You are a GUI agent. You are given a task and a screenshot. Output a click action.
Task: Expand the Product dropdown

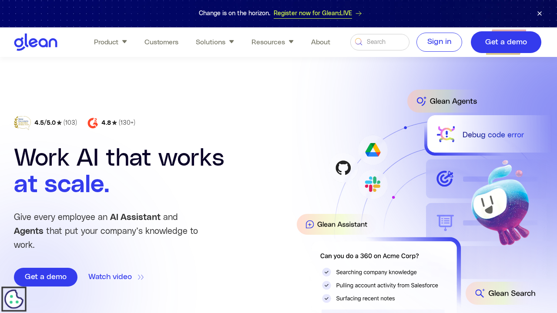(110, 42)
